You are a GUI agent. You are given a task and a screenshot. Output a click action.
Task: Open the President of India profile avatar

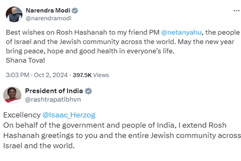12,95
